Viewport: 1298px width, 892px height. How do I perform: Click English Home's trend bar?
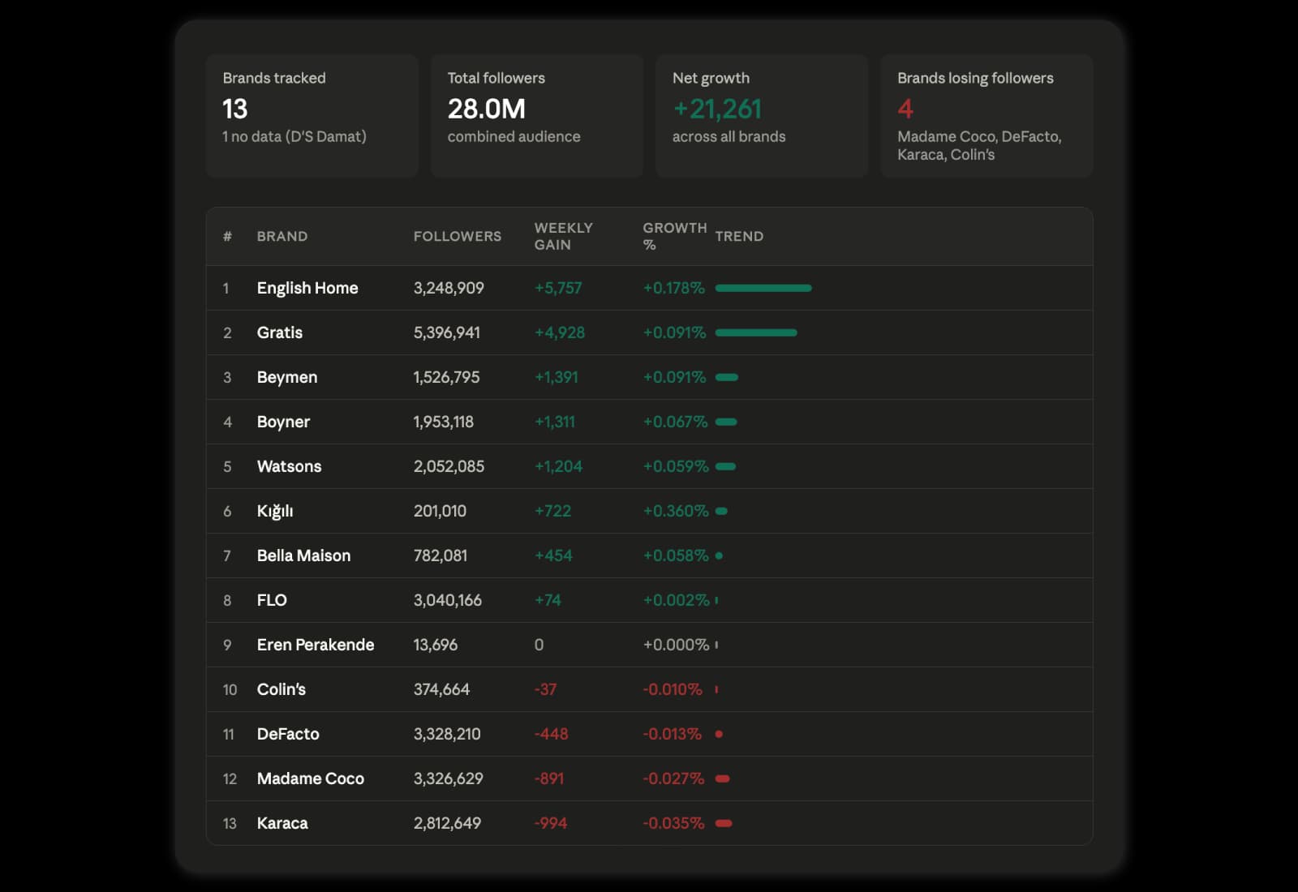tap(763, 288)
